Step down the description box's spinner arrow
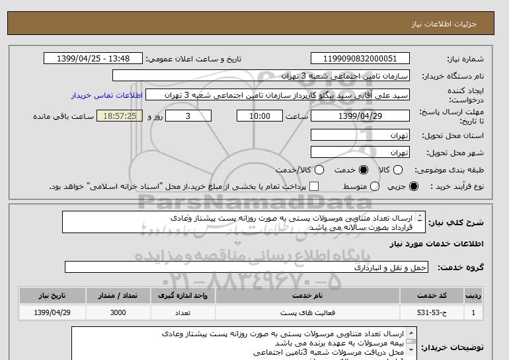This screenshot has height=360, width=509. click(x=420, y=220)
